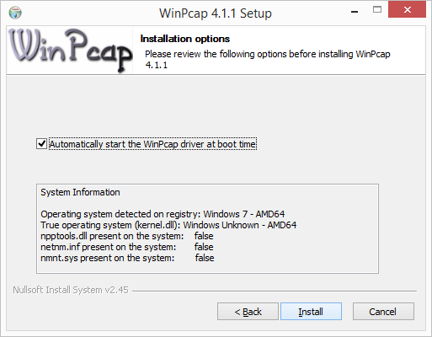Maximize the WinPcap Setup window
Screen dimensions: 432x337
tap(377, 10)
